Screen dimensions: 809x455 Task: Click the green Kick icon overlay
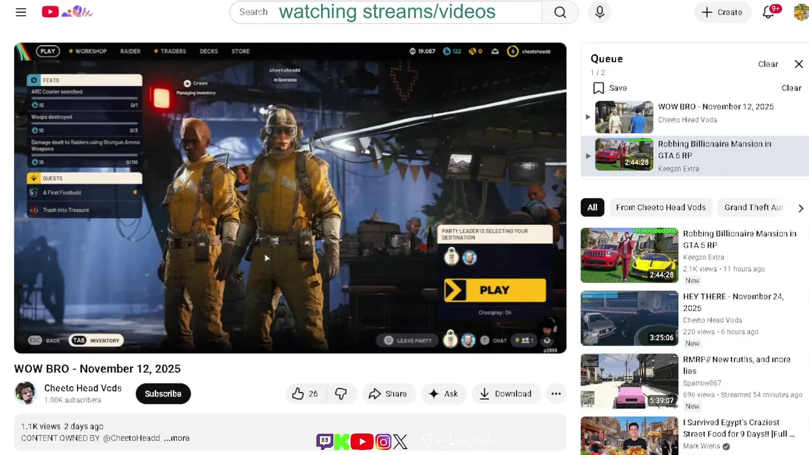point(342,441)
